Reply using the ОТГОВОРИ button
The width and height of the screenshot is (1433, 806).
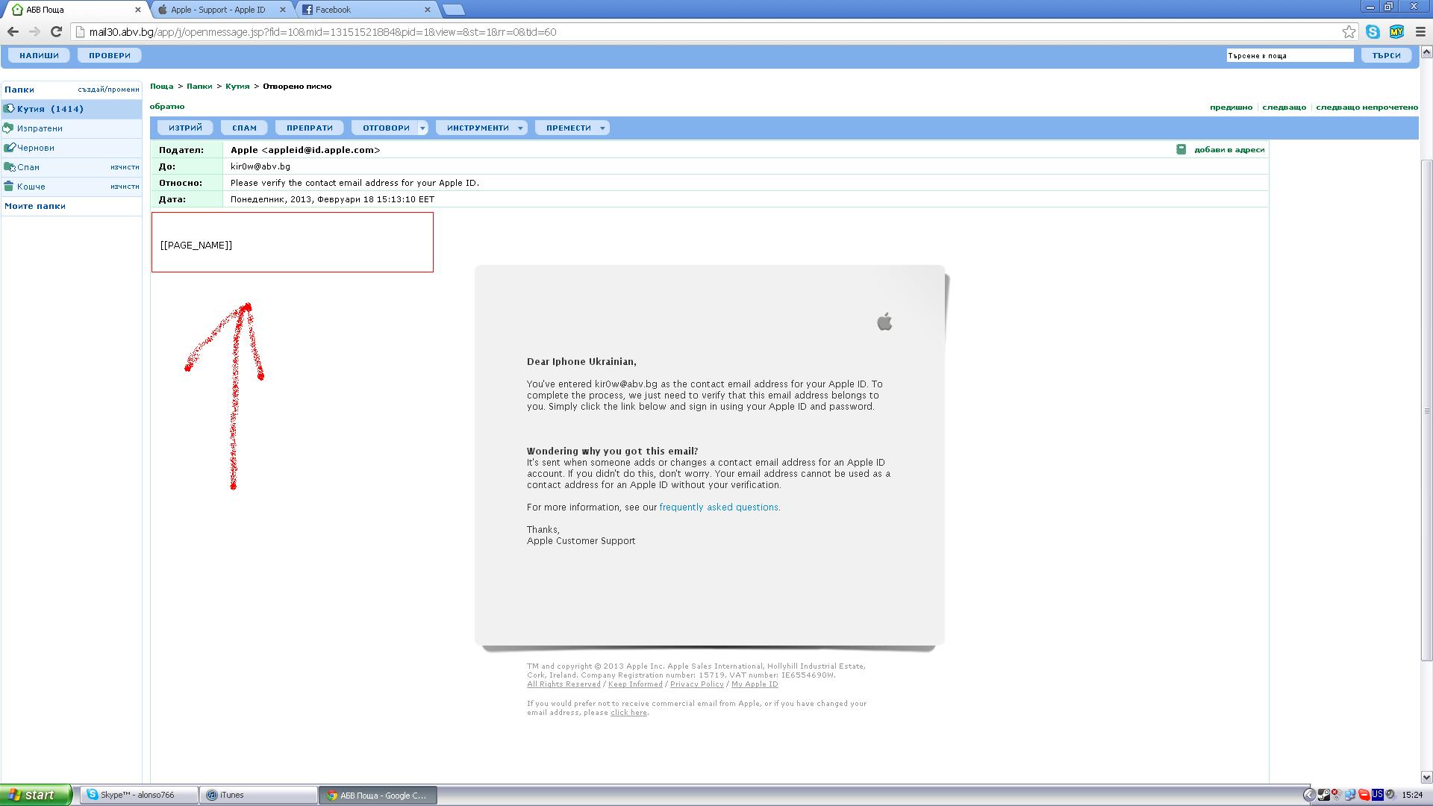[x=386, y=128]
